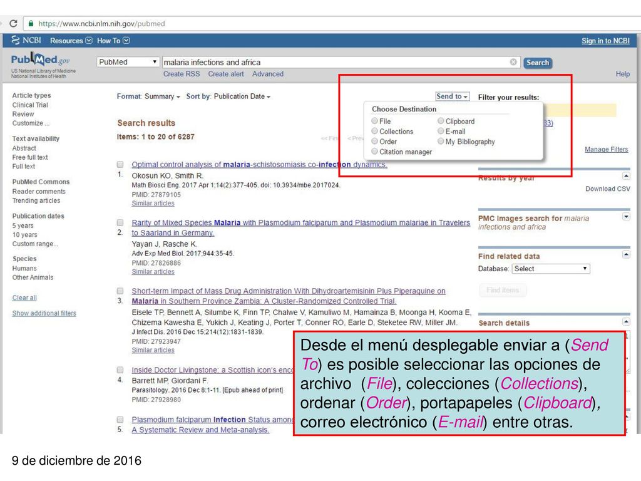The width and height of the screenshot is (641, 481).
Task: Change Sort by Publication Date dropdown
Action: coord(228,96)
